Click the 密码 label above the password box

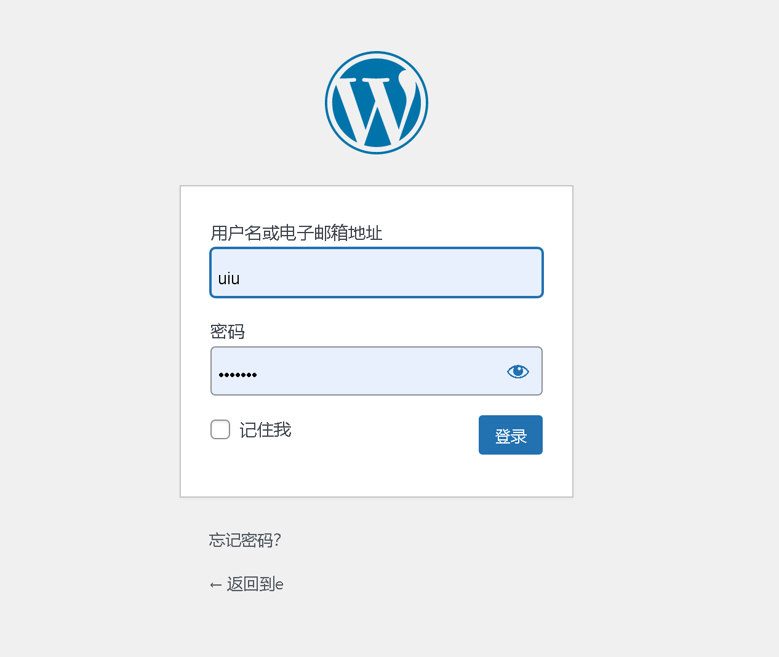(x=226, y=332)
